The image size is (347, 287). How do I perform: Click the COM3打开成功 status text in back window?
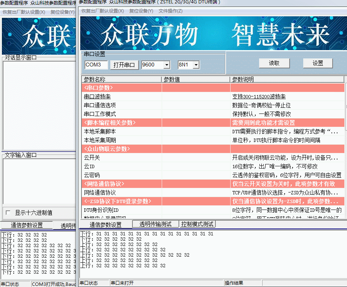click(x=54, y=284)
